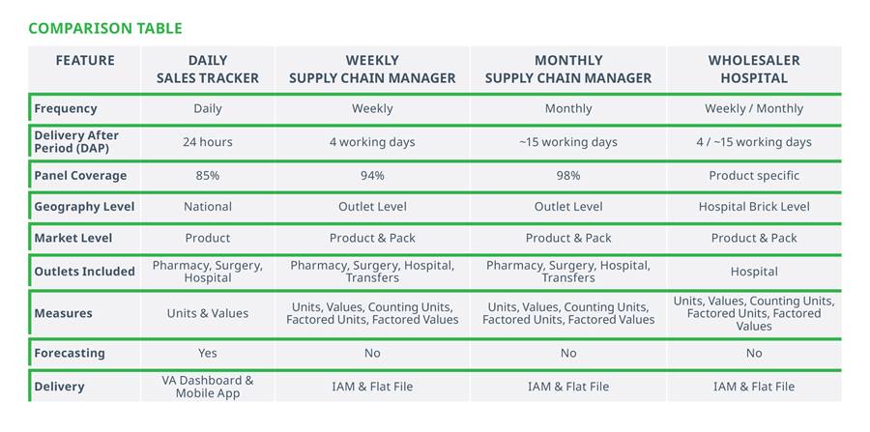870x432 pixels.
Task: Click the Panel Coverage row label
Action: (80, 176)
